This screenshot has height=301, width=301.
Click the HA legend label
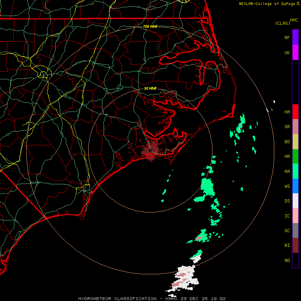click(x=287, y=112)
